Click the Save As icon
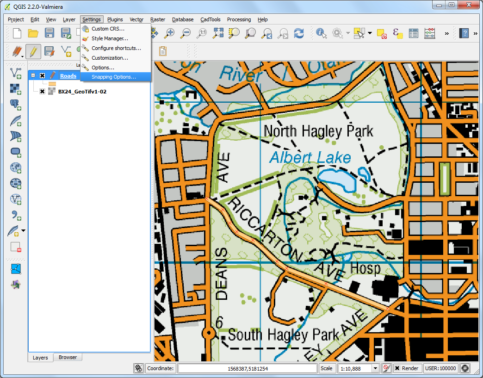The height and width of the screenshot is (378, 483). [x=66, y=33]
